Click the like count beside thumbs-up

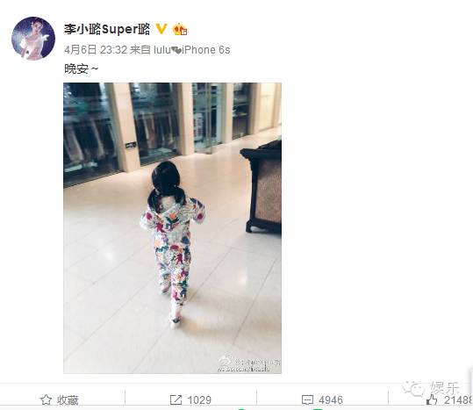458,400
